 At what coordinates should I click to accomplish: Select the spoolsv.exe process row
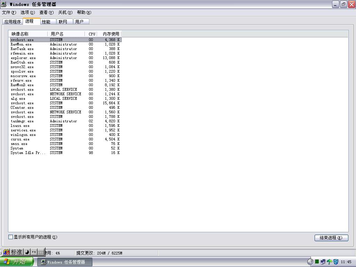[65, 72]
